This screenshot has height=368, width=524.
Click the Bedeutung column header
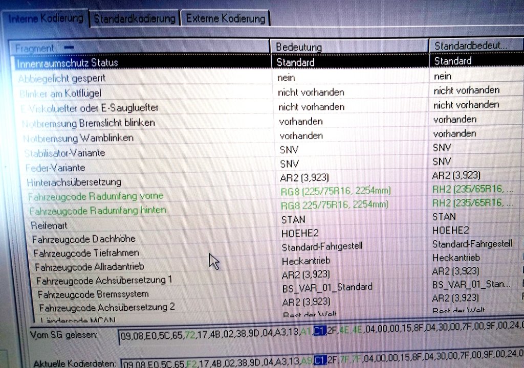click(299, 47)
